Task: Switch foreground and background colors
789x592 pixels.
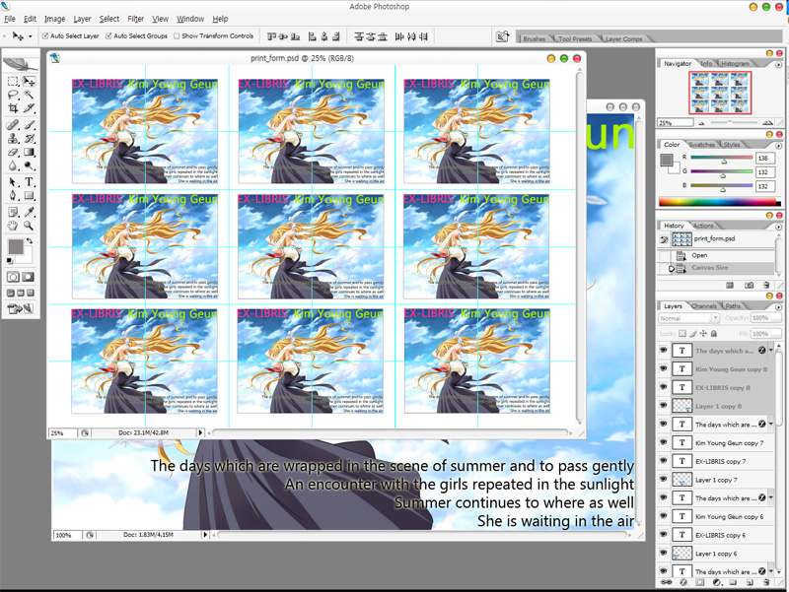Action: (x=30, y=240)
